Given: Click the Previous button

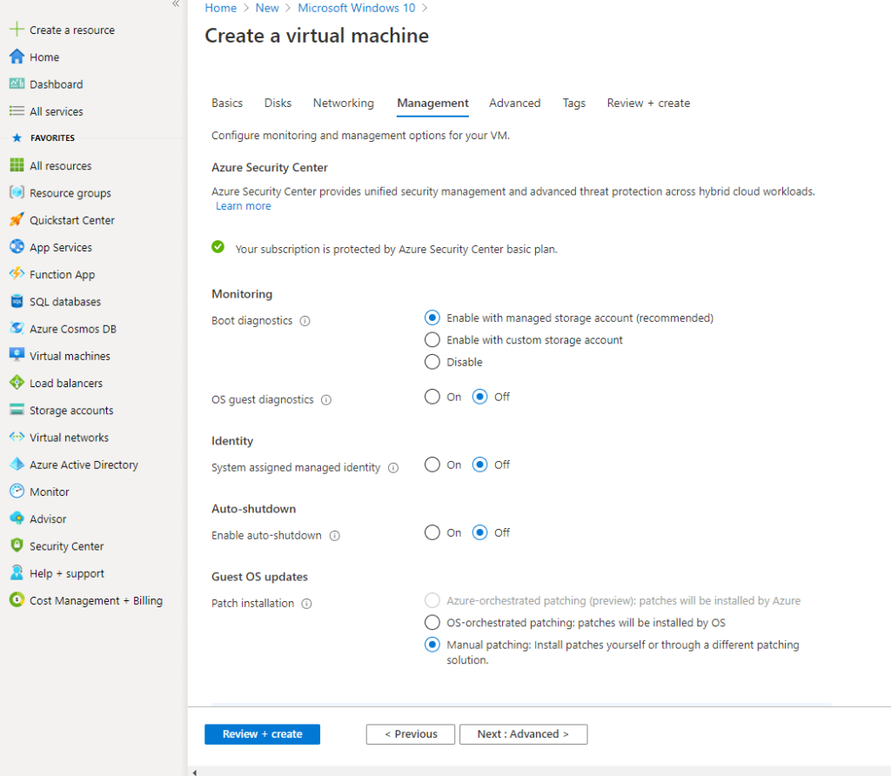Looking at the screenshot, I should click(x=411, y=734).
